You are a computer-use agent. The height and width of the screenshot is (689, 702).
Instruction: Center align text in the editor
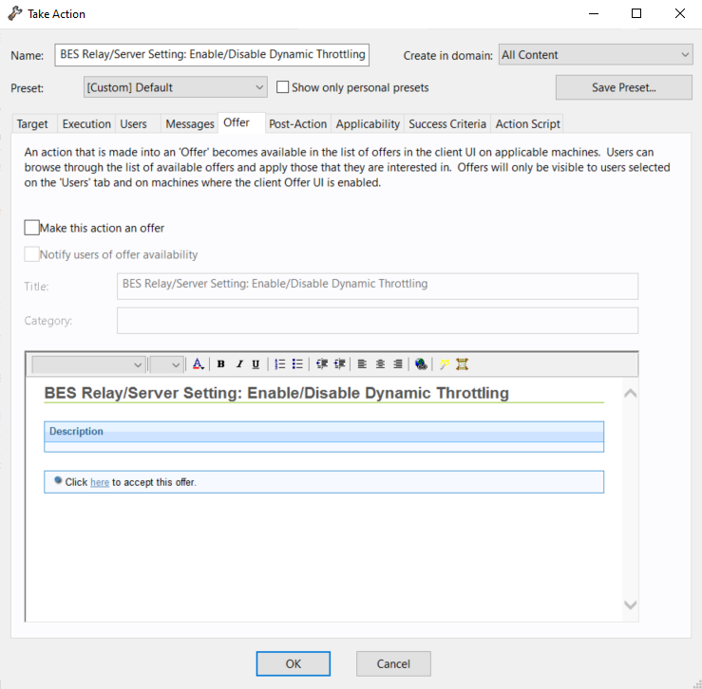[x=380, y=364]
